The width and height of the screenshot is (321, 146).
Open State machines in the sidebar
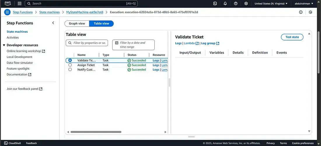(17, 32)
